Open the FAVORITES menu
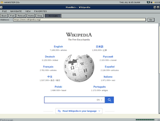This screenshot has height=121, width=160. point(40,11)
